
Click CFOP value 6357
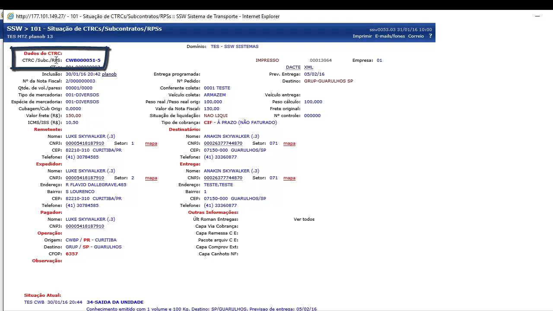point(72,254)
